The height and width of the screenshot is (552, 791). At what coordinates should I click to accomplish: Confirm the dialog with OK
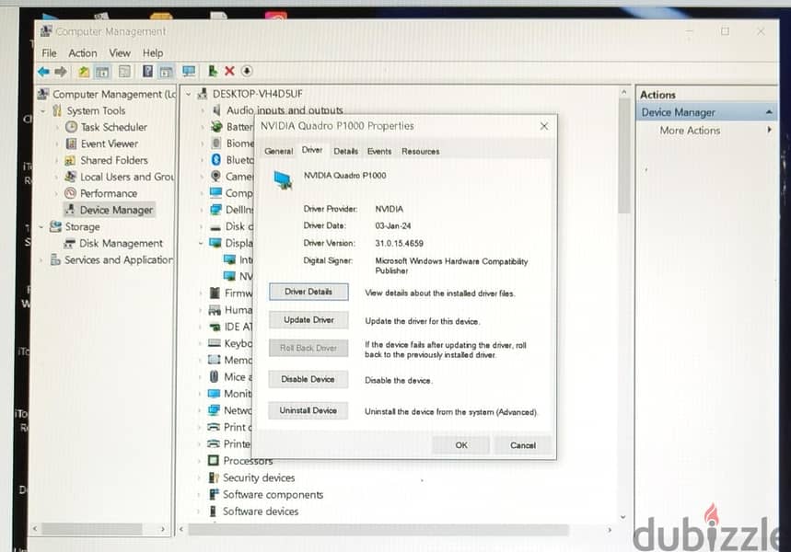pos(461,445)
